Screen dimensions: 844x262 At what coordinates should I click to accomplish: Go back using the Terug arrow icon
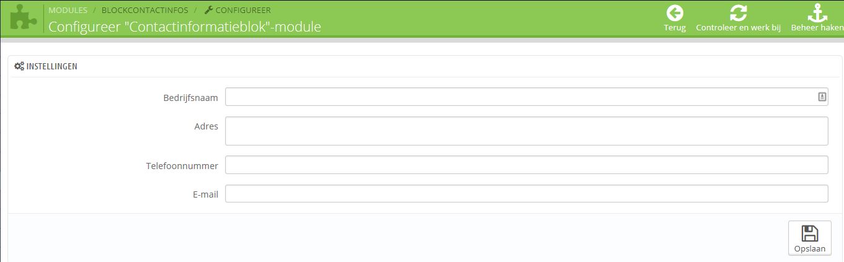[675, 13]
